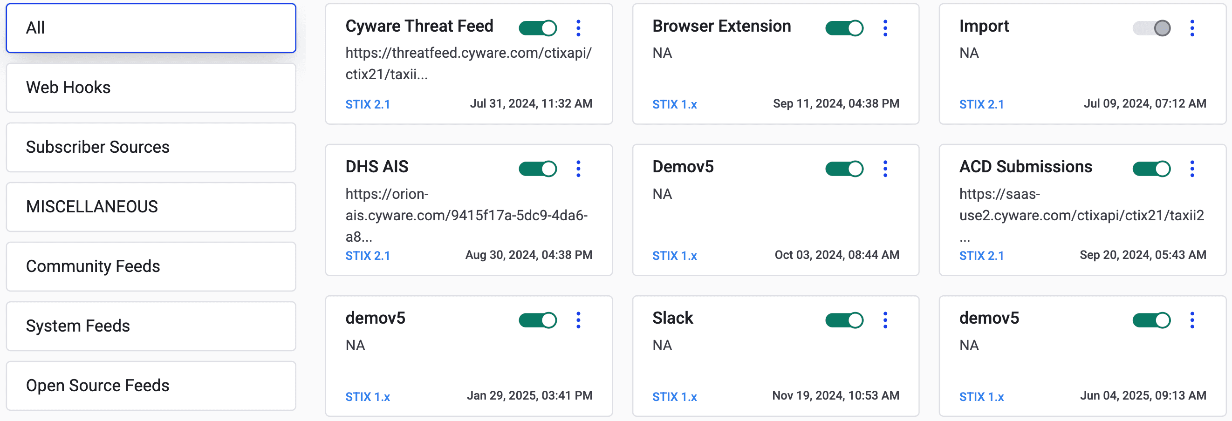Open kebab menu on demov5 Jun 04, 2025 card
Screen dimensions: 1232x421
click(1192, 320)
